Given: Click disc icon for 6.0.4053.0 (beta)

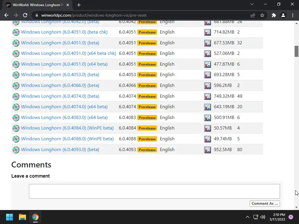Looking at the screenshot, I should 16,75.
